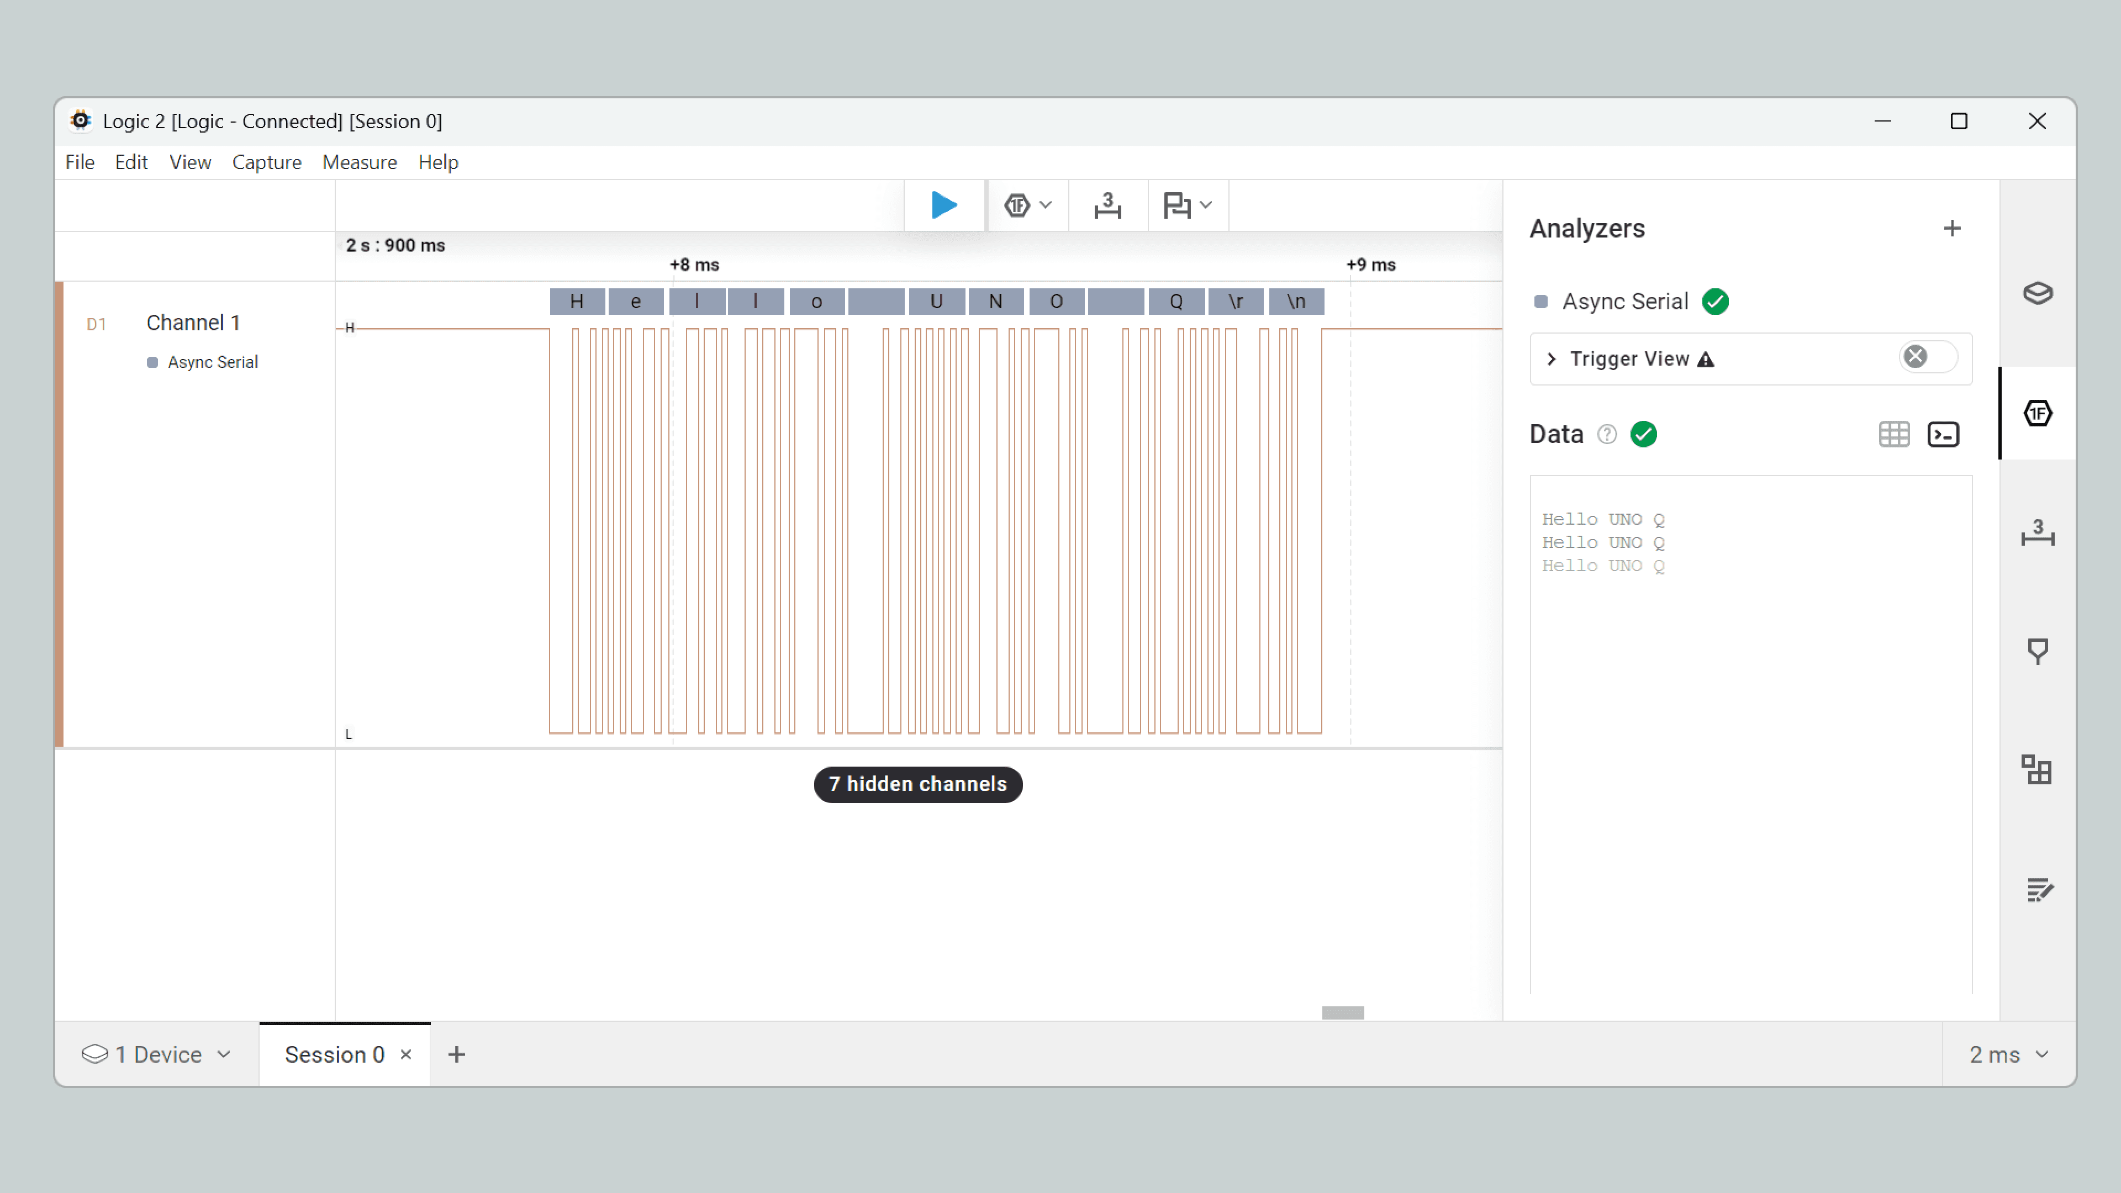This screenshot has height=1193, width=2121.
Task: Open the Edit menu
Action: click(131, 162)
